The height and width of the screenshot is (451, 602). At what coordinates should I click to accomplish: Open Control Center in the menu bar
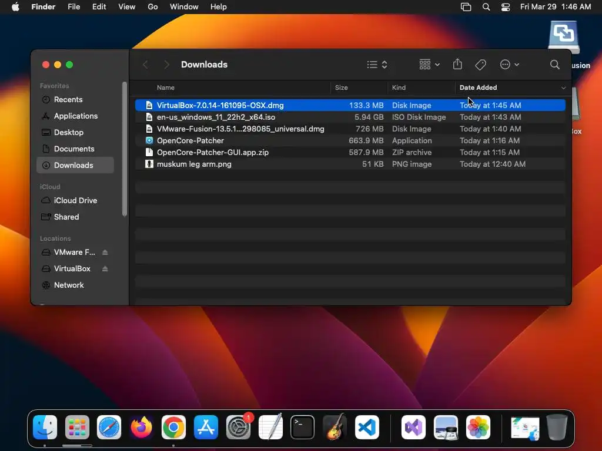[x=506, y=7]
